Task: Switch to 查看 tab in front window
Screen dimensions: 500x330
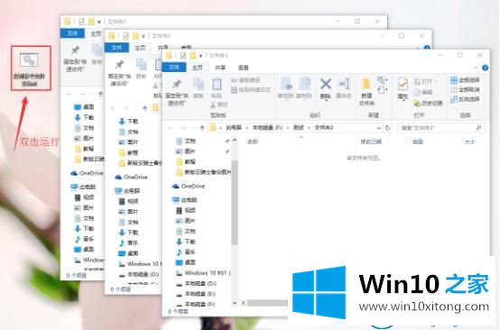Action: point(244,68)
